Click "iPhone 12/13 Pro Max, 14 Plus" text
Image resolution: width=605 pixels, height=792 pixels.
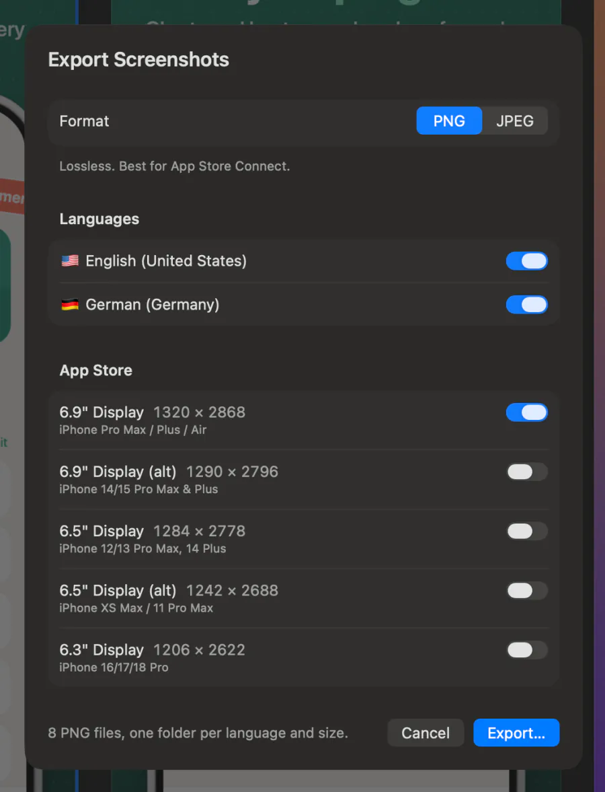[x=143, y=548]
